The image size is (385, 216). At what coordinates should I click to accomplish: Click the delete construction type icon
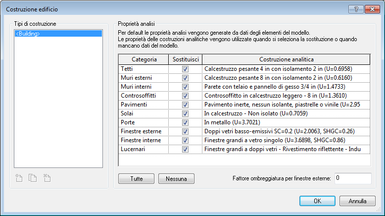(x=47, y=178)
